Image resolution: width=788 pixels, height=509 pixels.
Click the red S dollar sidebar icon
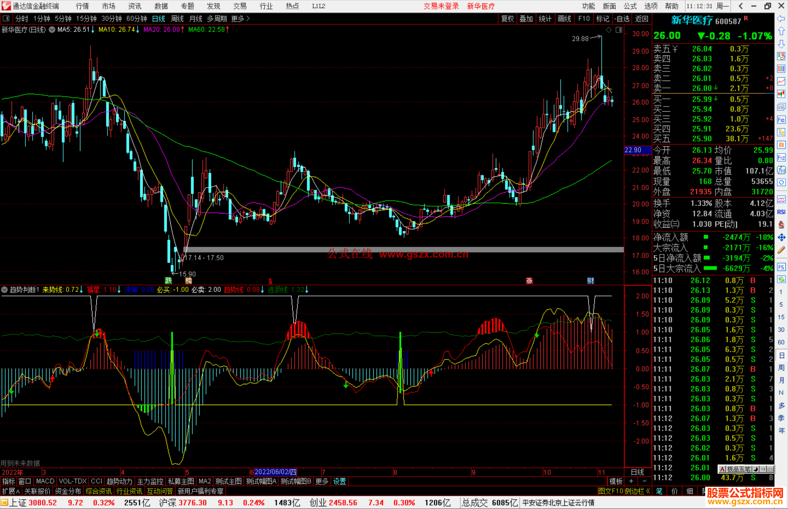[781, 225]
